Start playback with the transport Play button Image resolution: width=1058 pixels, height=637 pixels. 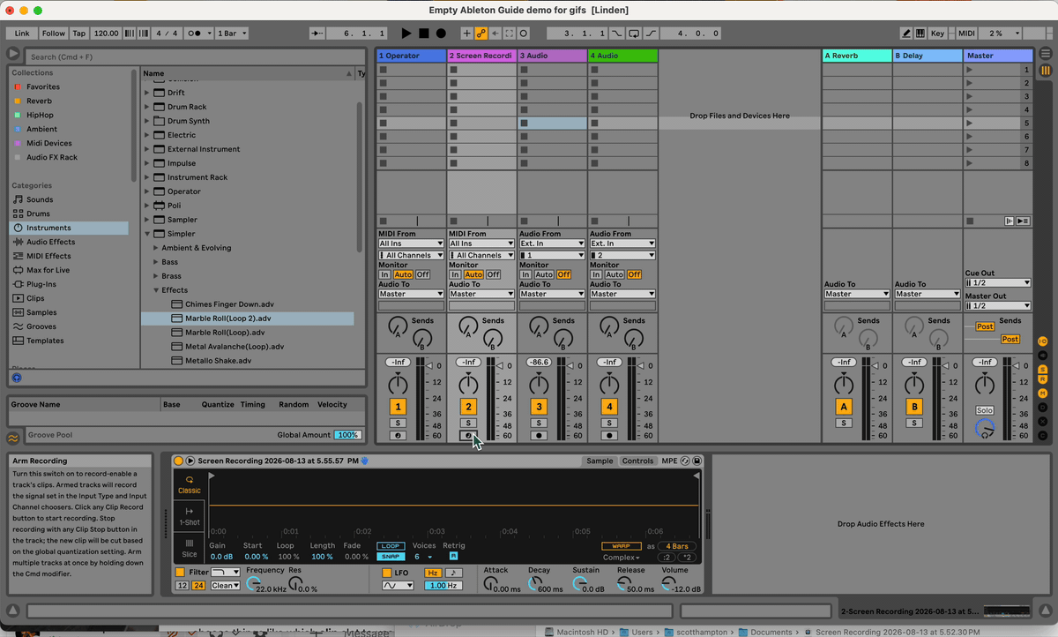tap(406, 34)
